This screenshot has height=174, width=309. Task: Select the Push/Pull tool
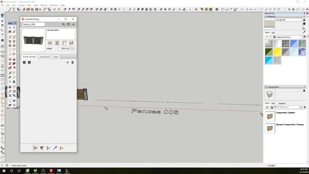point(14,59)
